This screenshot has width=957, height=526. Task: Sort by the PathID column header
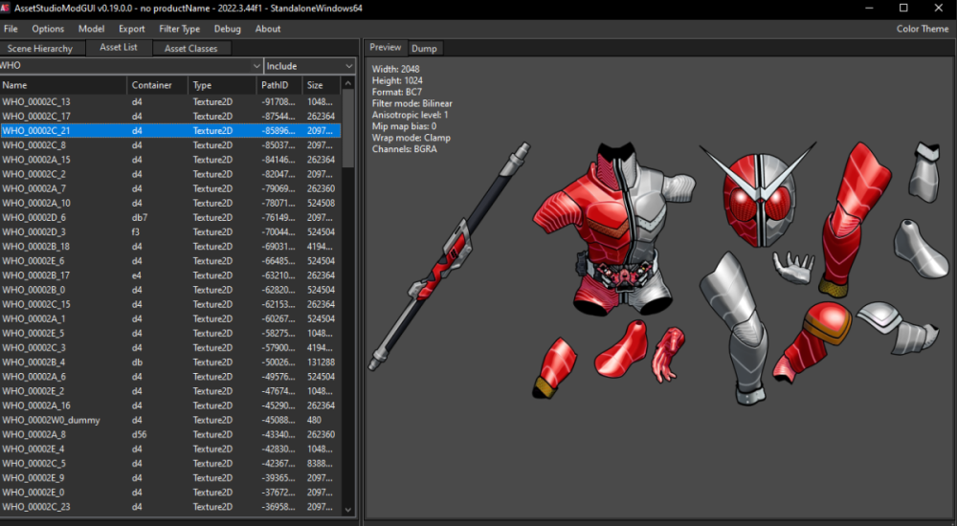[x=279, y=85]
